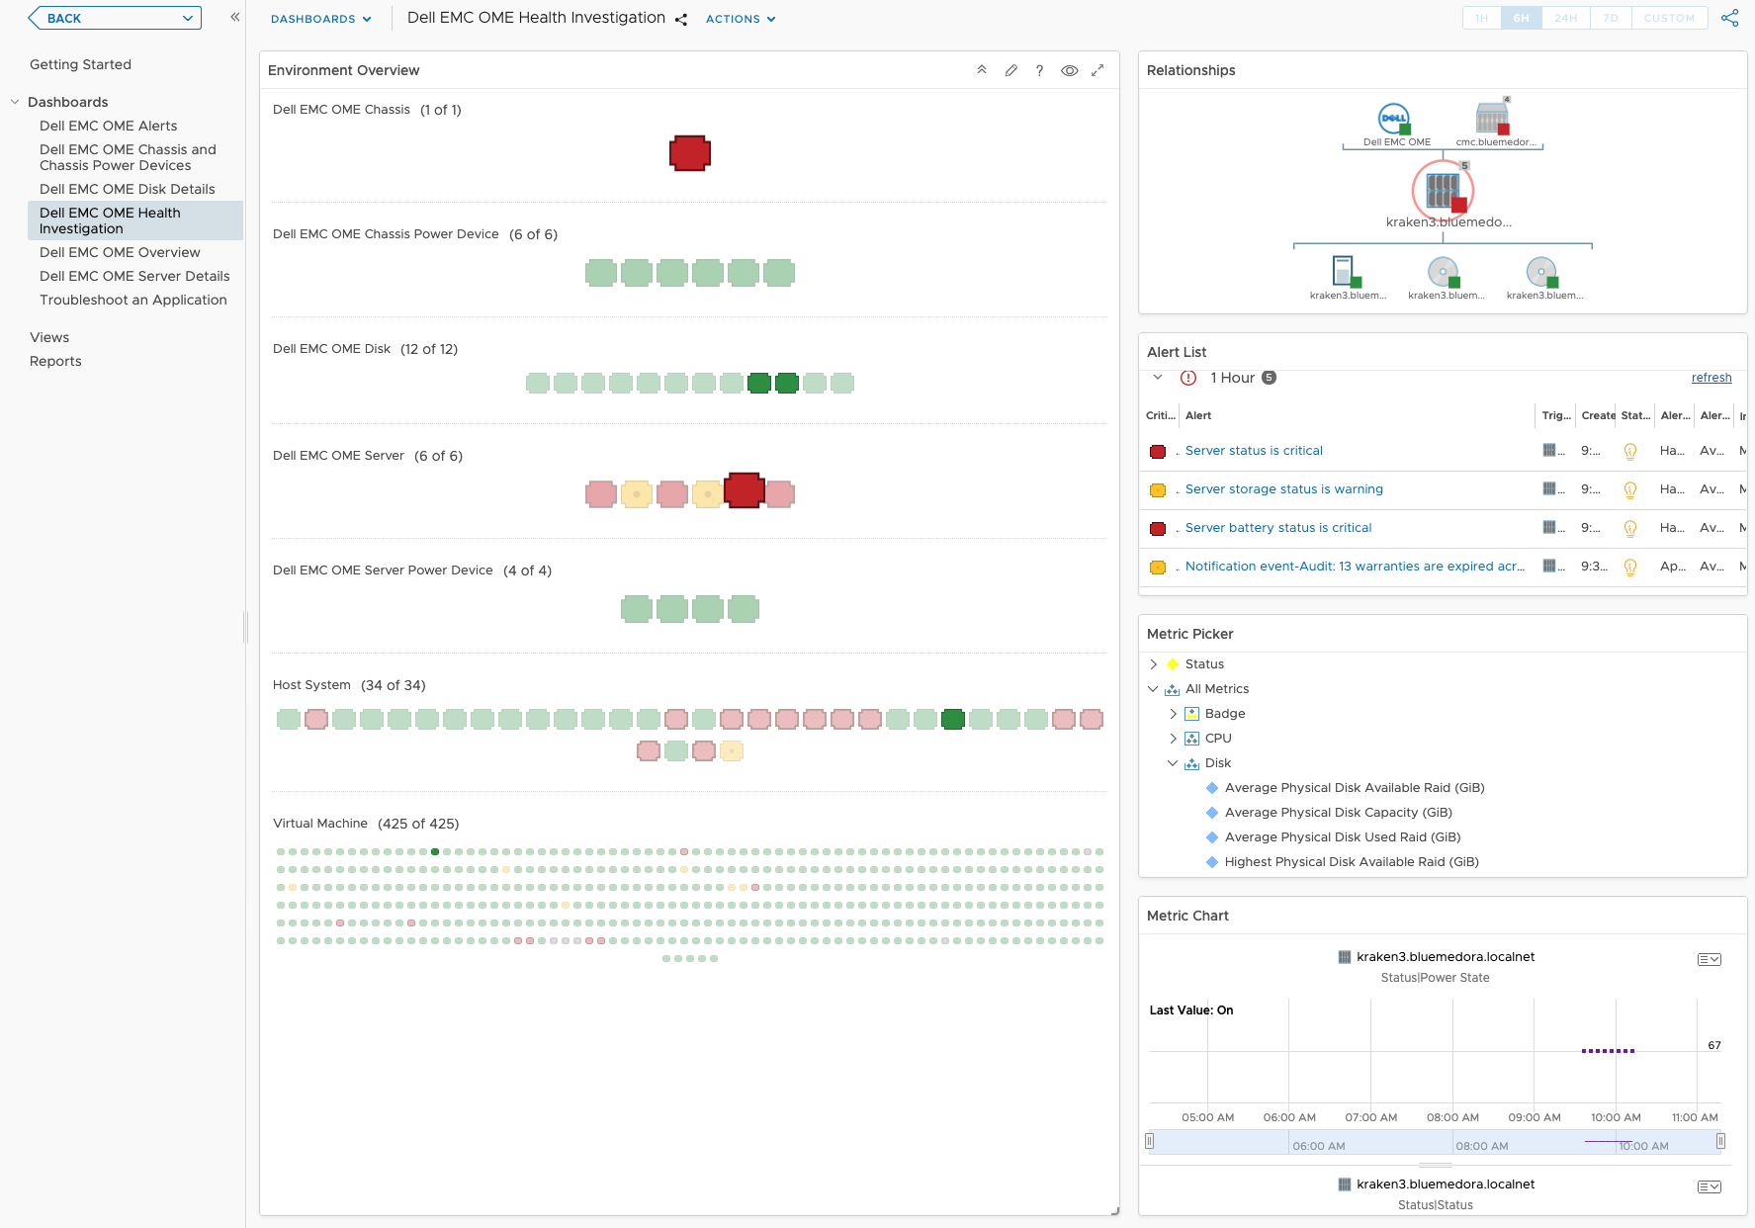
Task: Click the Dell EMC OME relationship node
Action: (x=1394, y=120)
